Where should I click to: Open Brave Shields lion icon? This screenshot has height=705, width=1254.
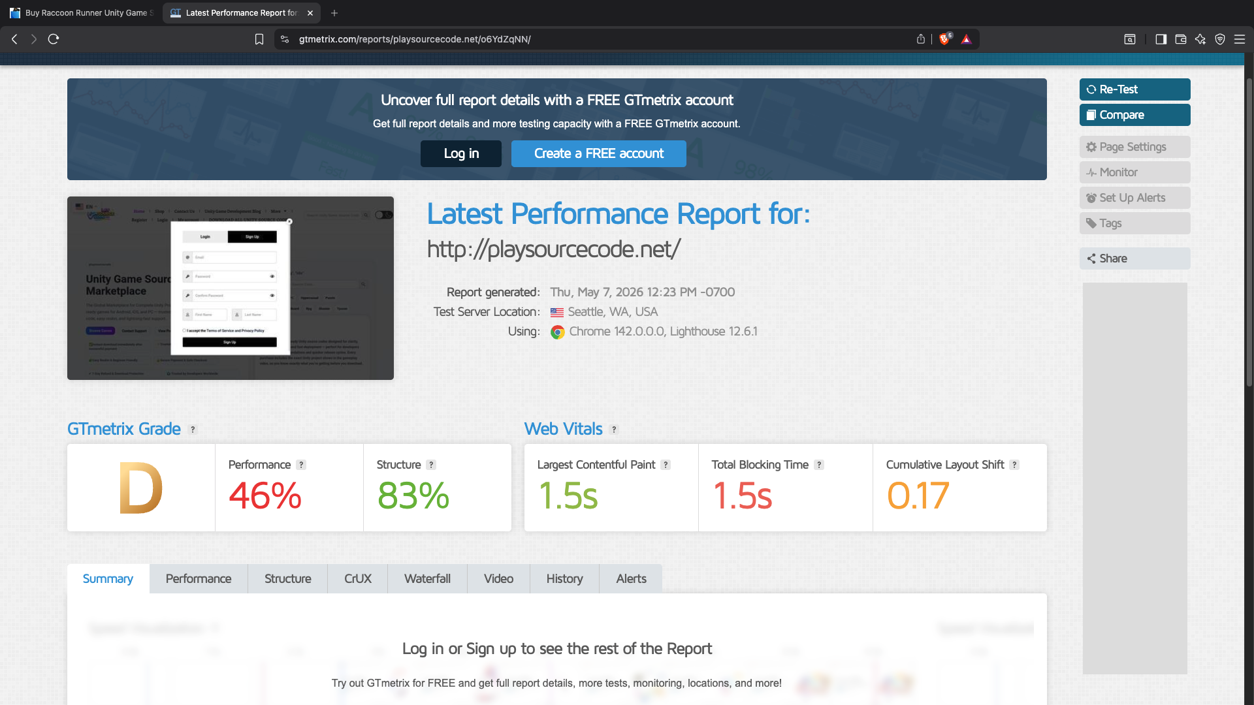tap(944, 39)
